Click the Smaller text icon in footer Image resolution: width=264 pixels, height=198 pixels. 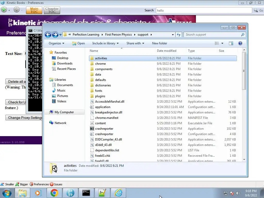pyautogui.click(x=2, y=184)
